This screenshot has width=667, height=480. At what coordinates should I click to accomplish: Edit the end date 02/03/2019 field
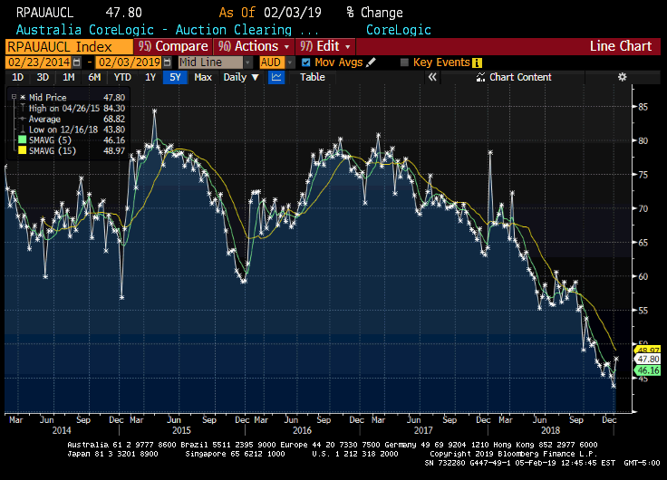pyautogui.click(x=130, y=62)
